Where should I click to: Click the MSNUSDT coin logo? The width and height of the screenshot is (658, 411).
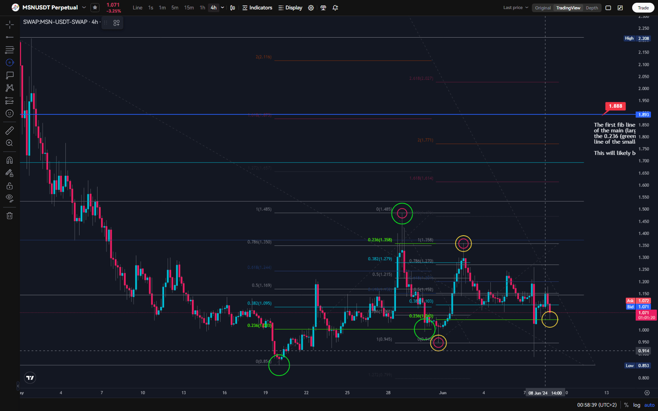point(15,7)
